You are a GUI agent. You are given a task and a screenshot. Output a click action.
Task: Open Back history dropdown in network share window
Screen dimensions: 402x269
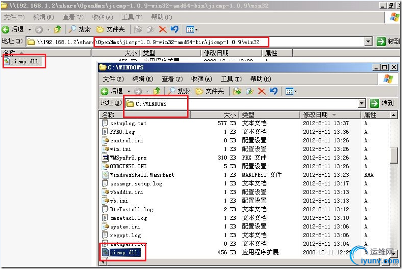coord(30,29)
